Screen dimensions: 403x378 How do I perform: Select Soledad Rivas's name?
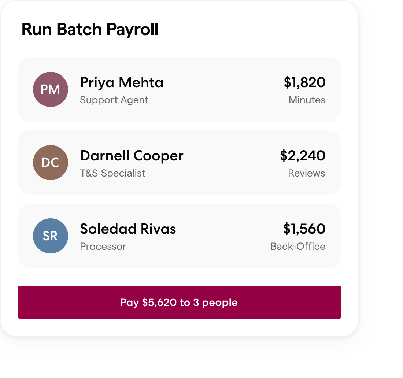[128, 229]
